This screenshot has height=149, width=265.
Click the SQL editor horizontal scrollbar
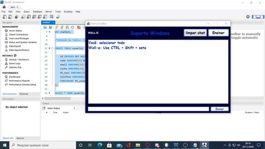point(57,99)
